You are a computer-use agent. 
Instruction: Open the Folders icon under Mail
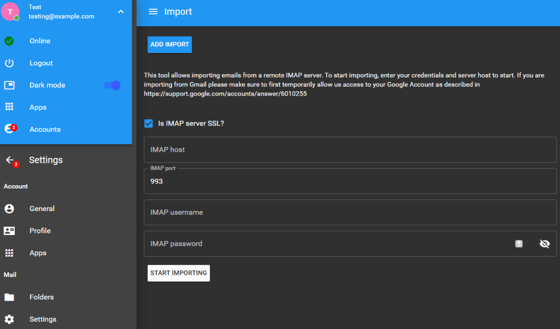[9, 297]
